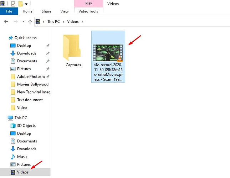The image size is (230, 178).
Task: Select This PC in the navigation pane
Action: click(x=21, y=118)
